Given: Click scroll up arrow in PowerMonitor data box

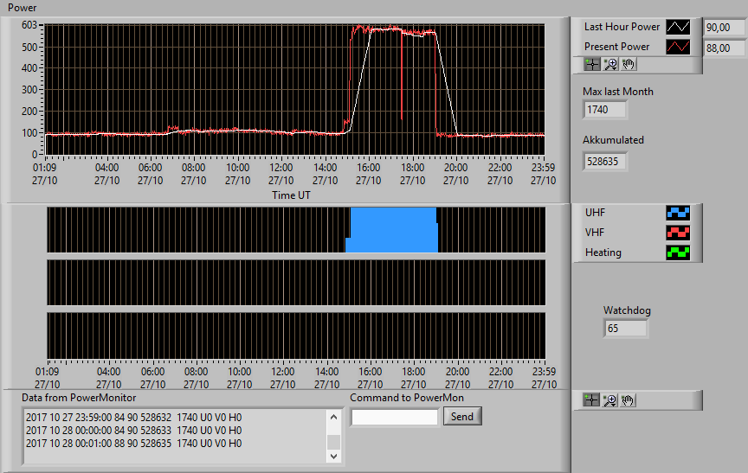Looking at the screenshot, I should [x=333, y=418].
